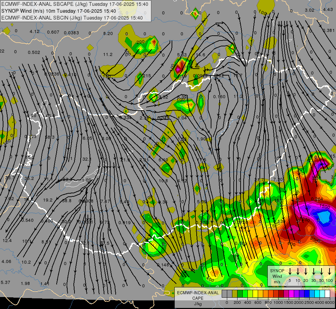Click the map value 1.98
This screenshot has height=309, width=336.
pos(25,284)
